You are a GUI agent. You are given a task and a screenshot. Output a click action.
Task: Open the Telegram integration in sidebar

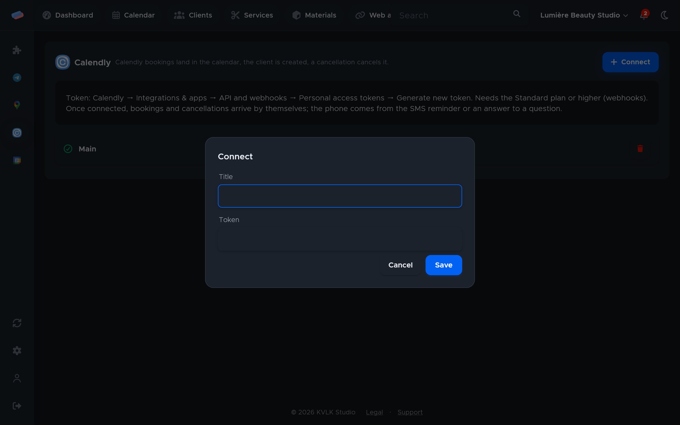[x=17, y=78]
